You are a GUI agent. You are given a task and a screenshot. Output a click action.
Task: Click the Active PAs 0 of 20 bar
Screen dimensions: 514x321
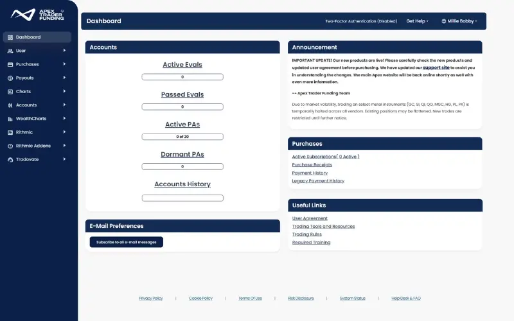pos(182,137)
